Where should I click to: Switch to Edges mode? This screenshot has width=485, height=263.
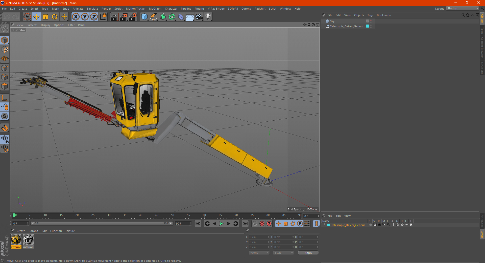pyautogui.click(x=5, y=77)
